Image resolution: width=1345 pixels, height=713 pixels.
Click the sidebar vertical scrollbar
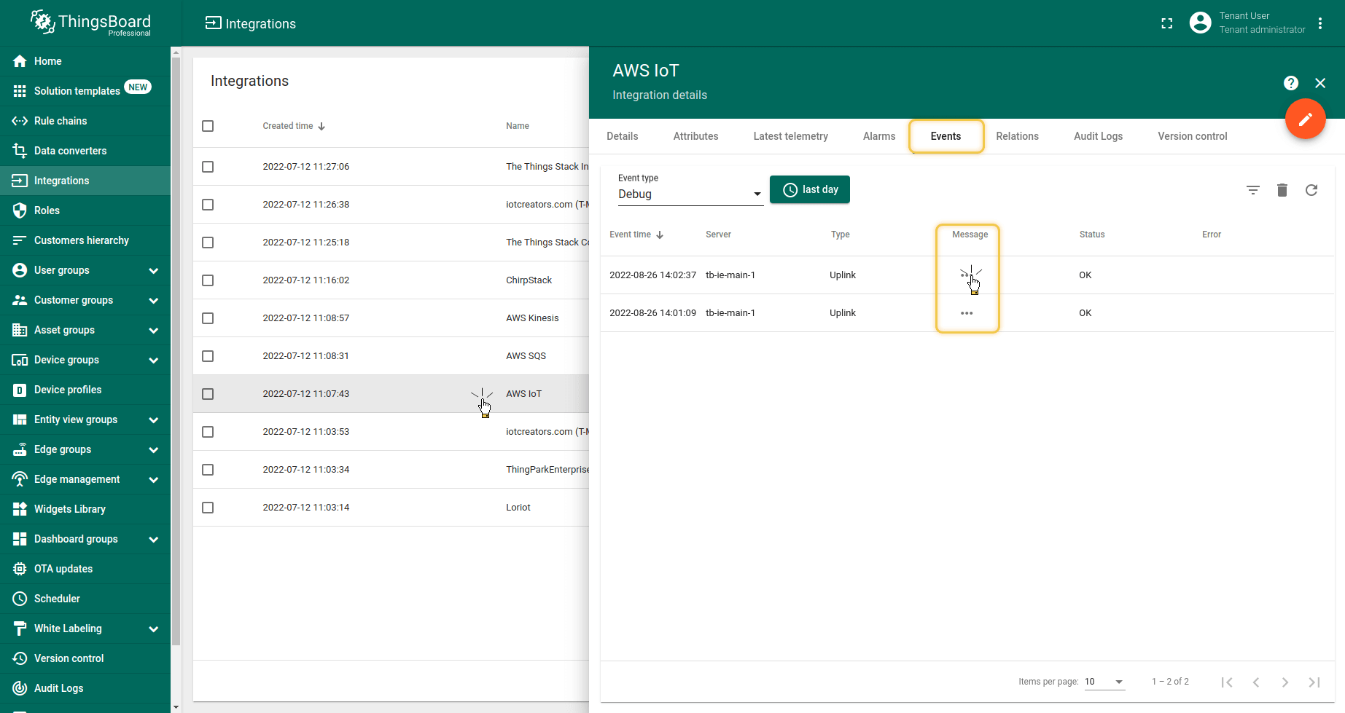tap(175, 350)
